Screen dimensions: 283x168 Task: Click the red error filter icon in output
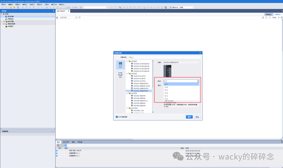click(x=58, y=145)
